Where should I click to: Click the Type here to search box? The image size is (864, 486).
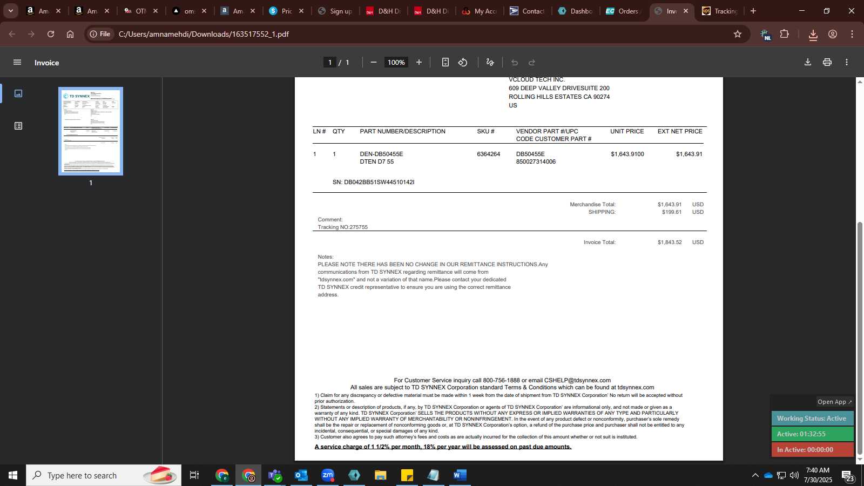(x=104, y=475)
